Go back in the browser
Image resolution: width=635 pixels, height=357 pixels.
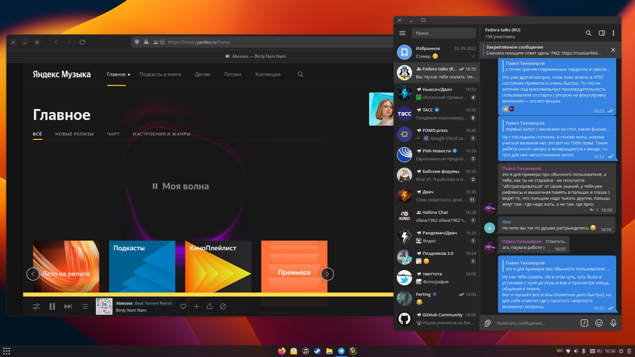pyautogui.click(x=56, y=42)
